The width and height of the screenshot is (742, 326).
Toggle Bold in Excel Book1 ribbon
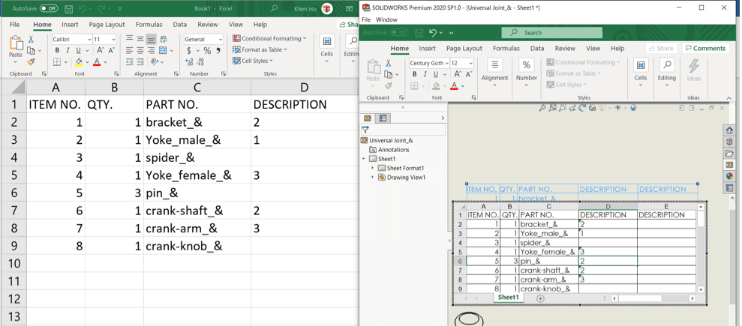(x=57, y=50)
